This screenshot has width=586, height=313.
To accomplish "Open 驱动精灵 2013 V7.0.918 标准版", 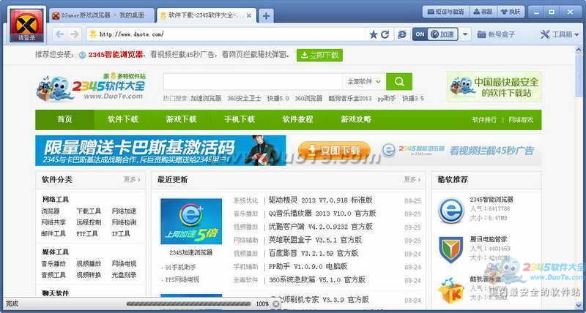I will [321, 200].
